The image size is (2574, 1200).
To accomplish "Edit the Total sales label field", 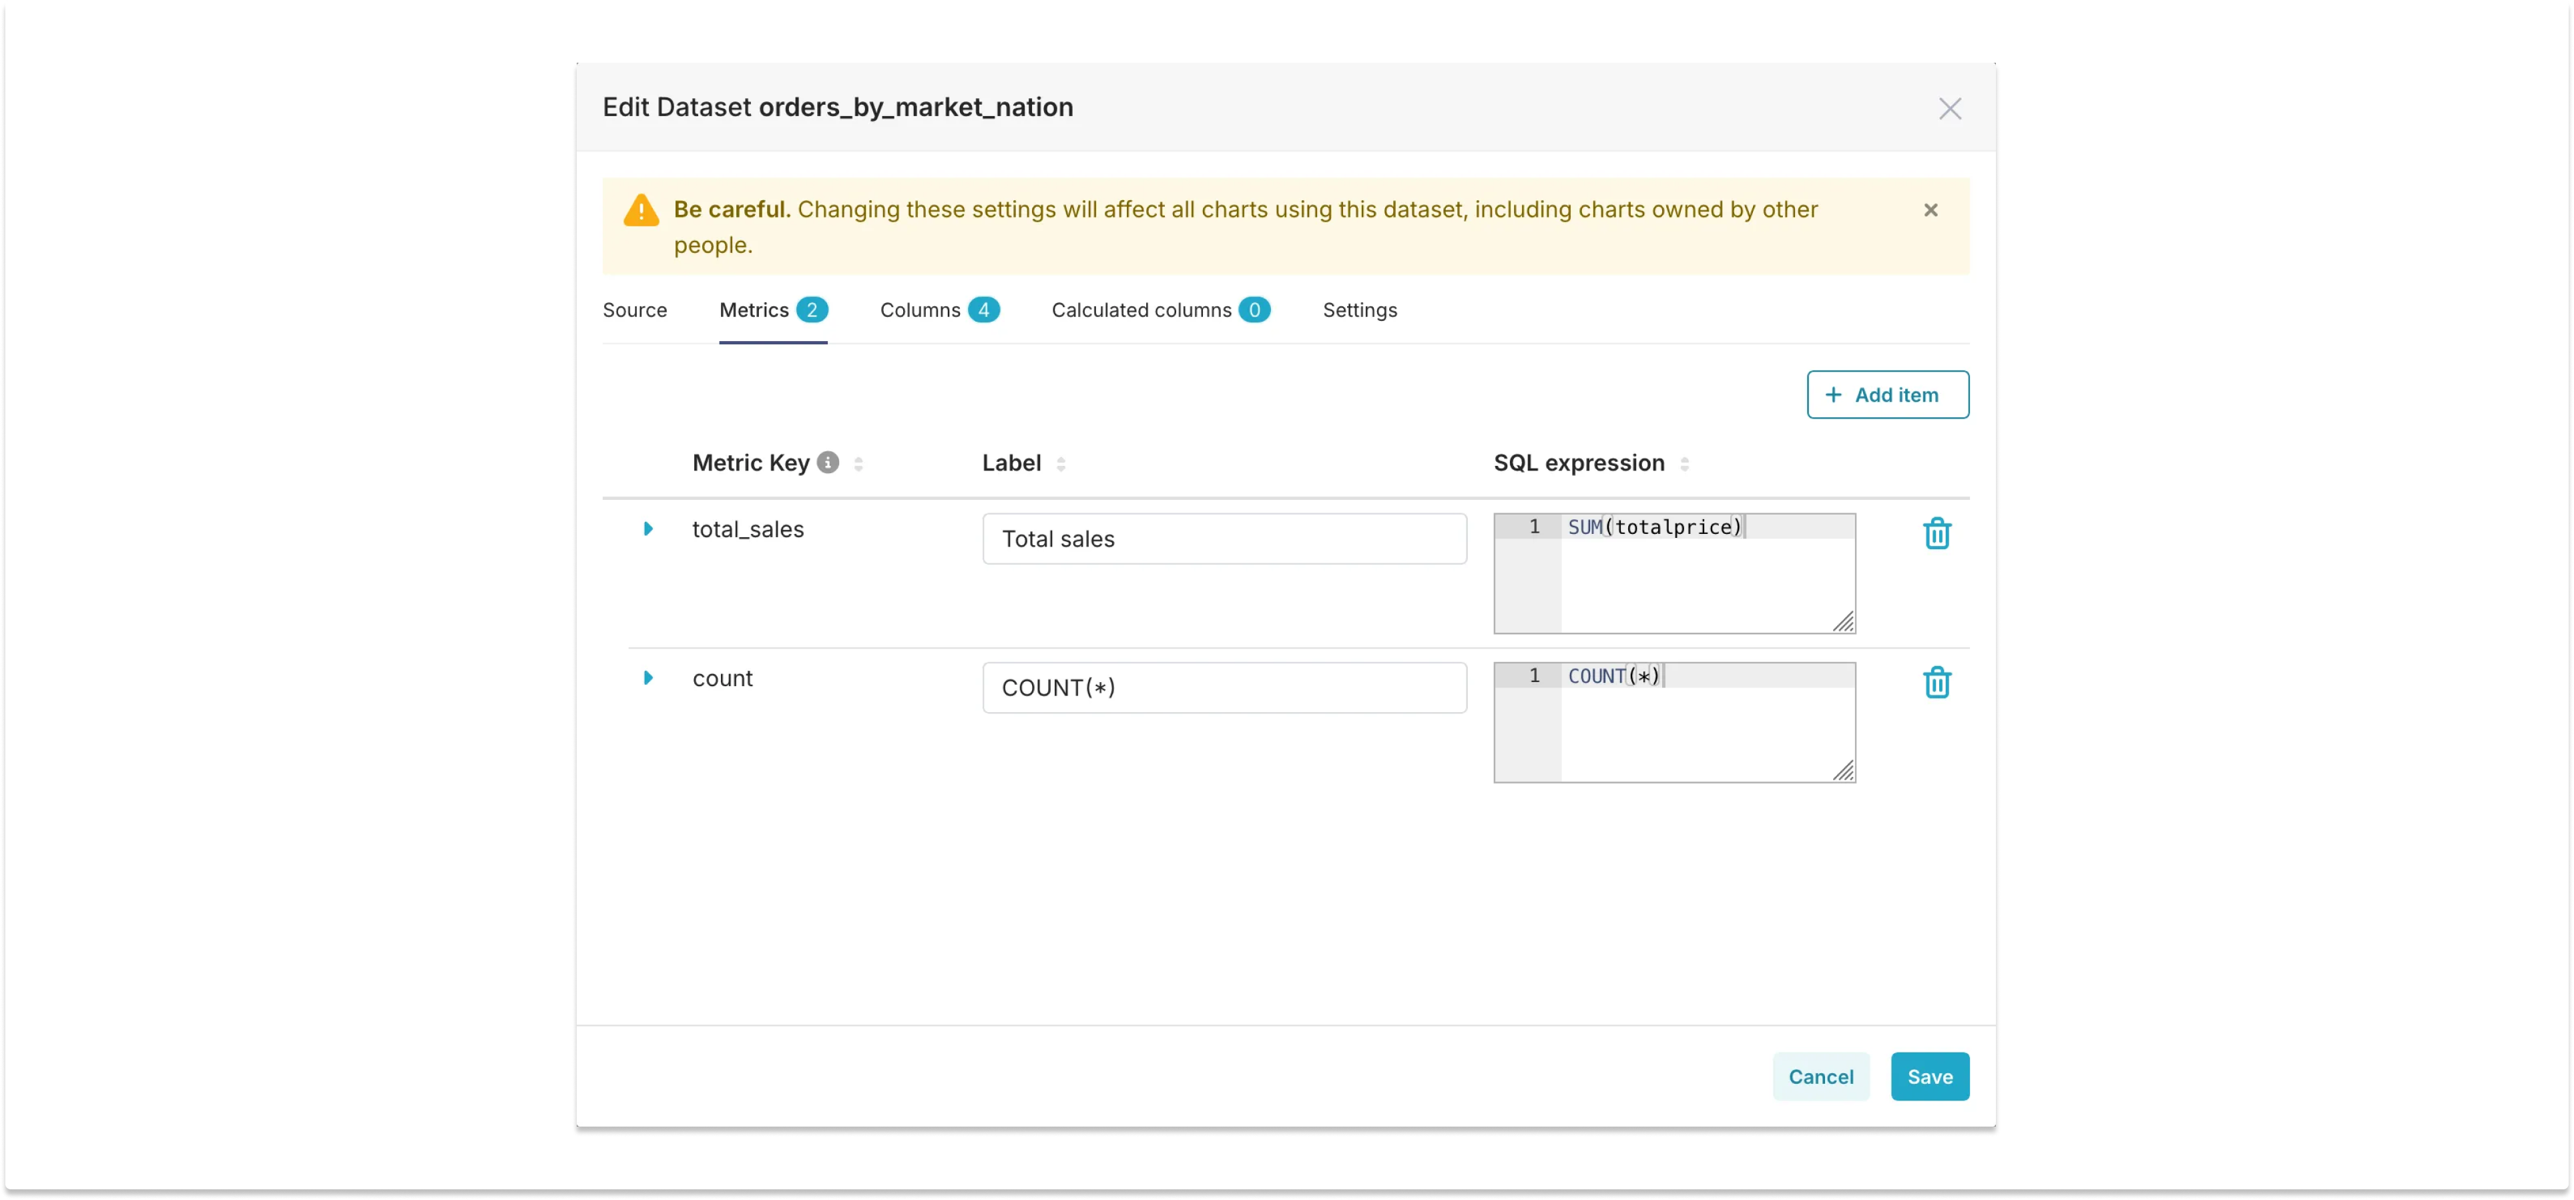I will (x=1224, y=539).
